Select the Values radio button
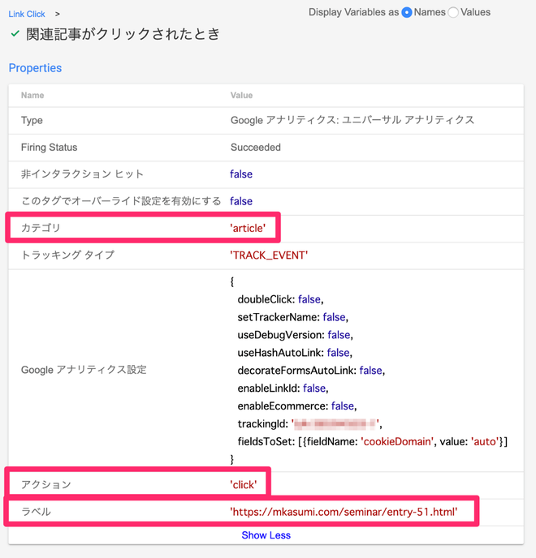Screen dimensions: 536x558 coord(453,12)
